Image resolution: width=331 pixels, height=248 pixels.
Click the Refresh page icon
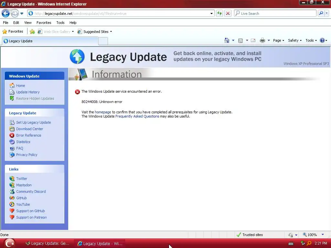click(x=219, y=14)
